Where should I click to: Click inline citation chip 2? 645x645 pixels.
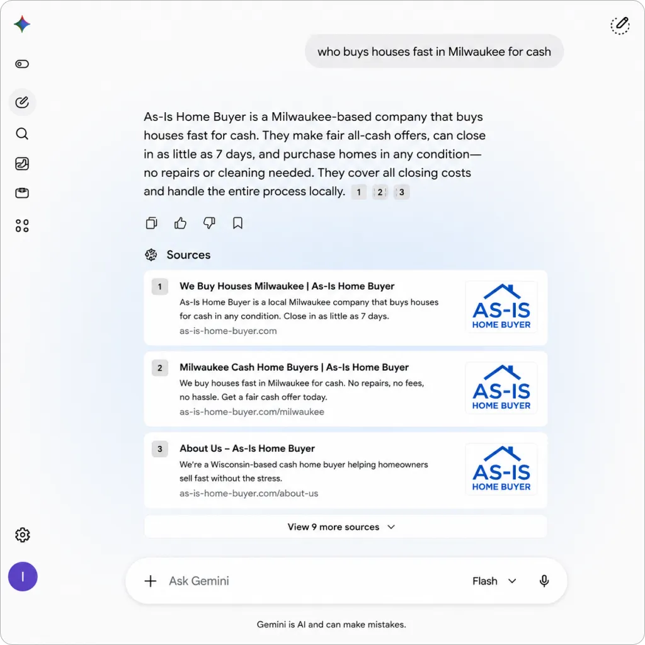click(x=380, y=192)
